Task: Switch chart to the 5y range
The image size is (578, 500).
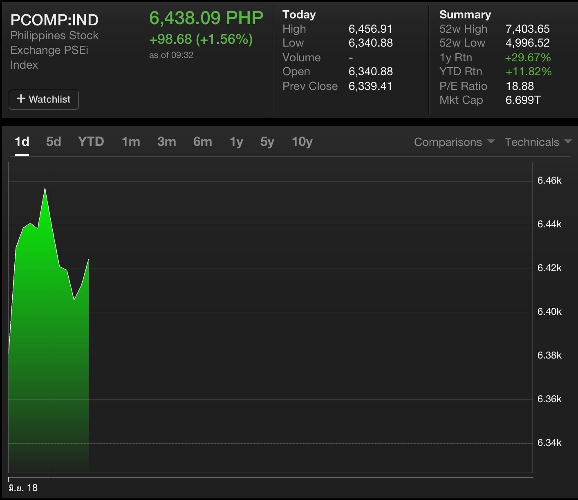Action: pos(267,142)
